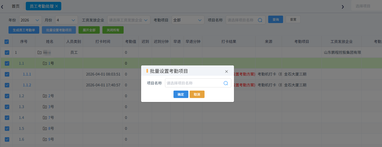The image size is (382, 147).
Task: Expand the 7号 folder row
Action: click(45, 118)
